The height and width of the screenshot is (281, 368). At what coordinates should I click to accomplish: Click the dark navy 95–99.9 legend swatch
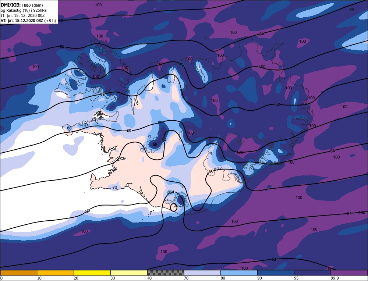tap(312, 273)
